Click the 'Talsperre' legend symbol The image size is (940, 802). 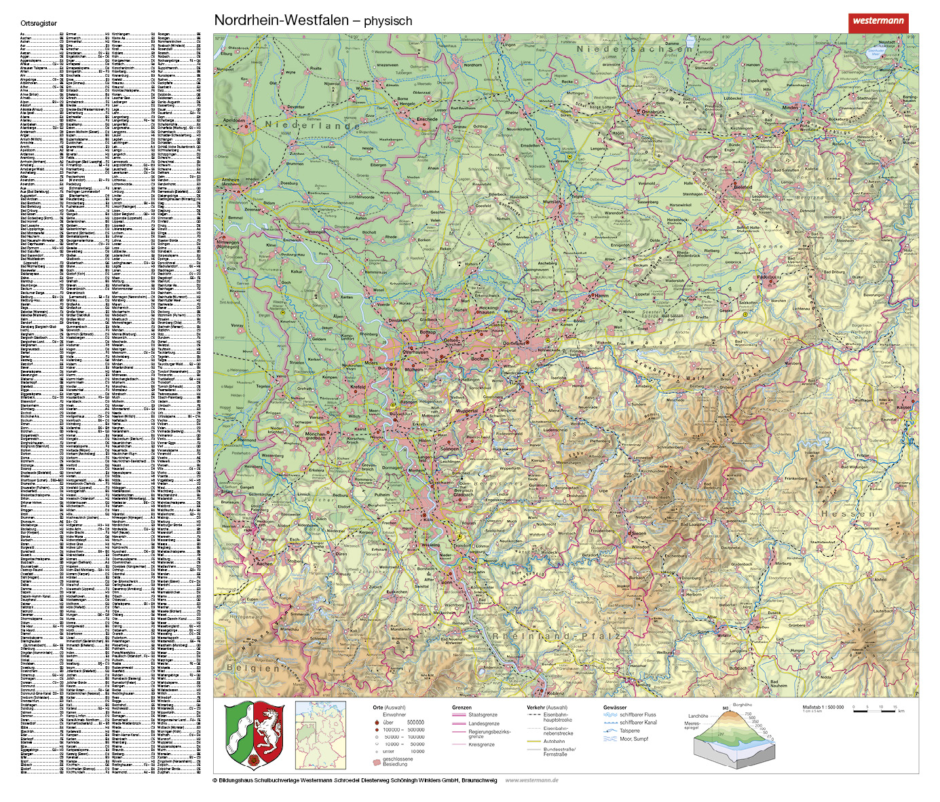[610, 731]
